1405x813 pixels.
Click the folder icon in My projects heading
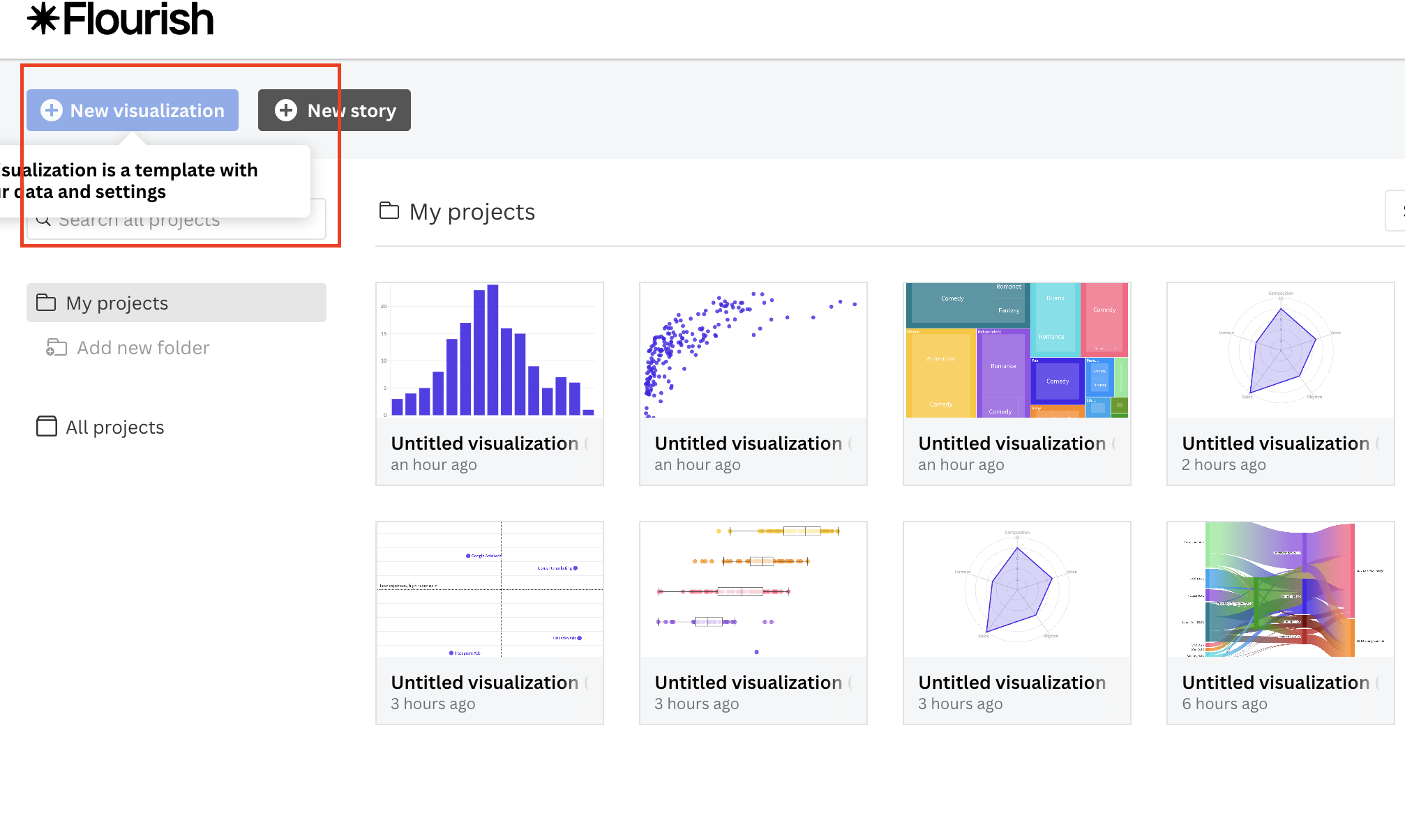pyautogui.click(x=389, y=211)
